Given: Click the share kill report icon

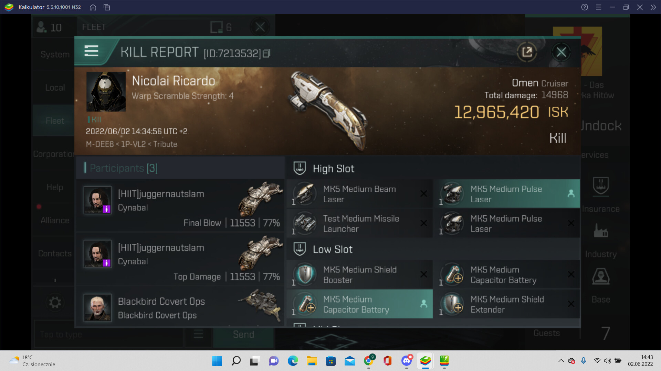Looking at the screenshot, I should click(x=527, y=52).
